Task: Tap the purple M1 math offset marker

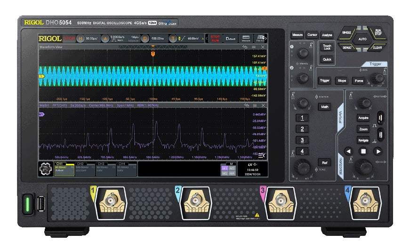Action: pyautogui.click(x=41, y=114)
